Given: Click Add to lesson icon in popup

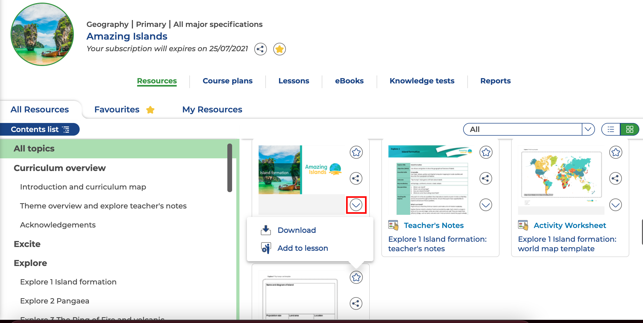Looking at the screenshot, I should [x=266, y=248].
